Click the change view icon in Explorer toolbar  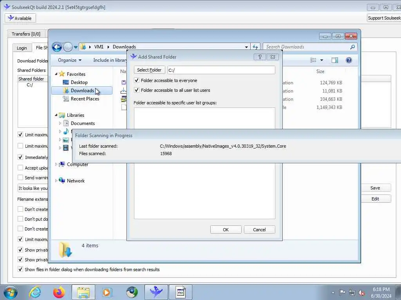313,60
